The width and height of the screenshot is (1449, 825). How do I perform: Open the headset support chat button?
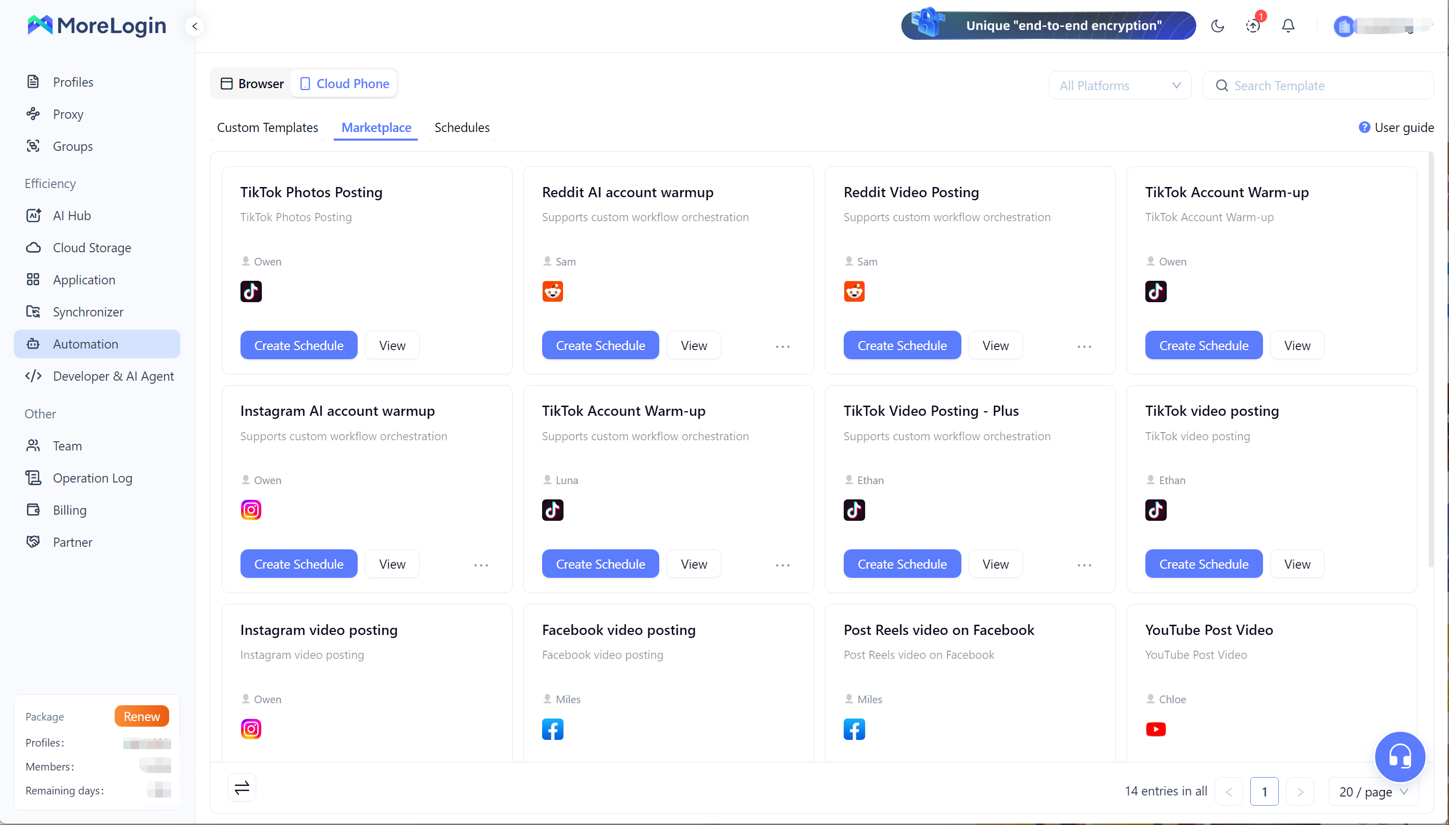1400,756
